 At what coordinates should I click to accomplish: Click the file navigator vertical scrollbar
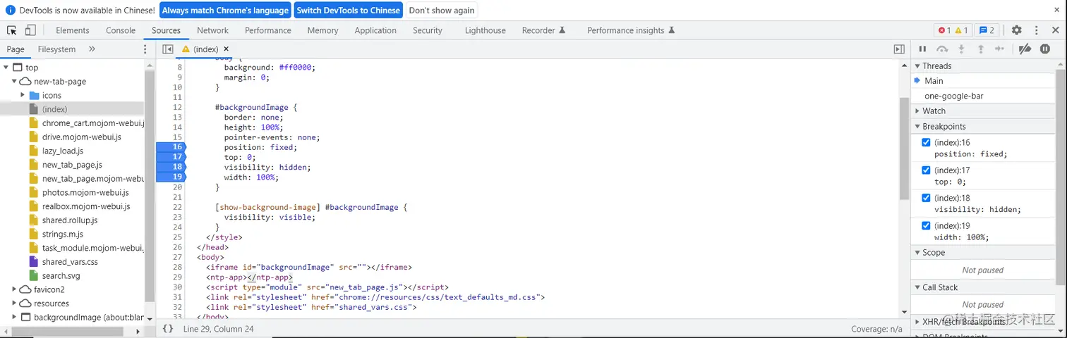point(149,186)
